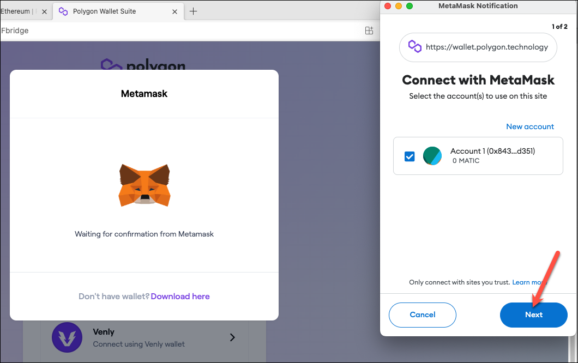Click the wallet.polygon.technology URL text
Image resolution: width=578 pixels, height=363 pixels.
coord(486,47)
